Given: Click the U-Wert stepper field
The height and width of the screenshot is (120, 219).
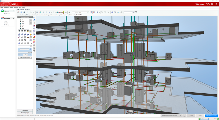Looking at the screenshot, I should (x=25, y=55).
